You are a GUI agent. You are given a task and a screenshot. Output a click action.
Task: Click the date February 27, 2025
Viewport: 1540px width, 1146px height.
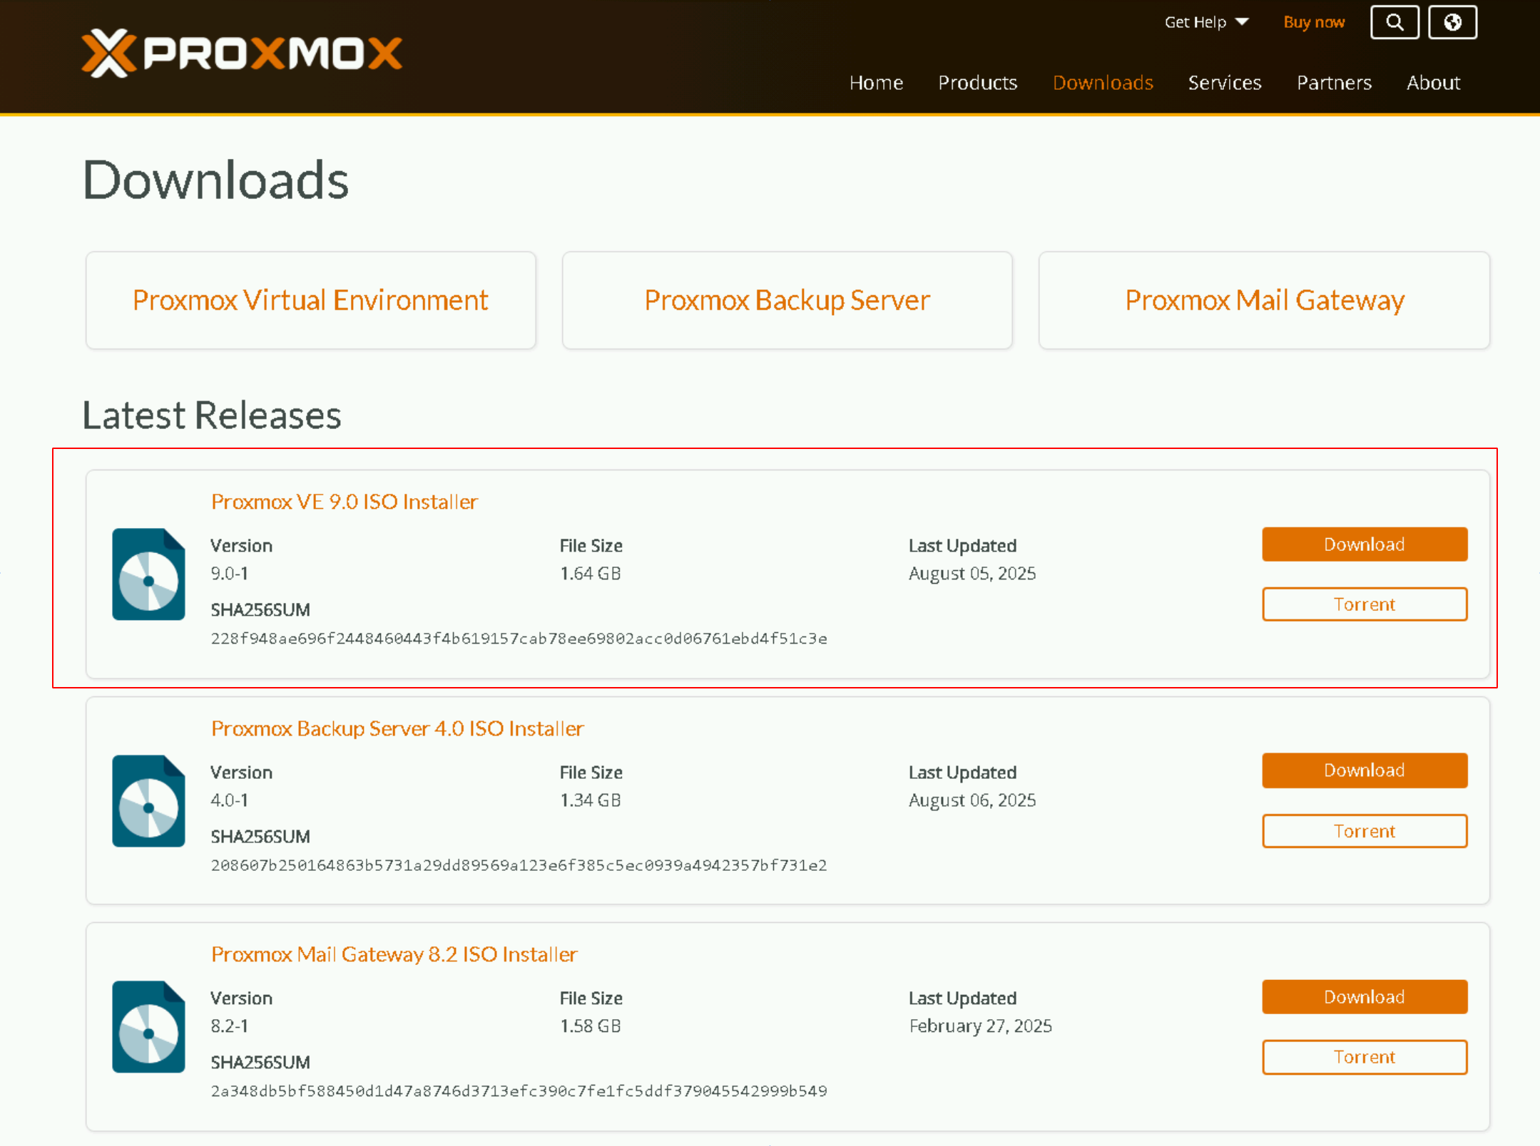(x=980, y=1026)
